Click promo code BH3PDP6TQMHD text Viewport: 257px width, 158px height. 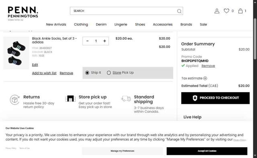195,61
